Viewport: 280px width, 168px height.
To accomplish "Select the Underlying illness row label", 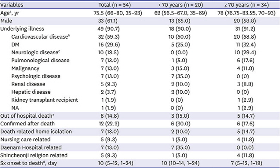I will [x=22, y=29].
